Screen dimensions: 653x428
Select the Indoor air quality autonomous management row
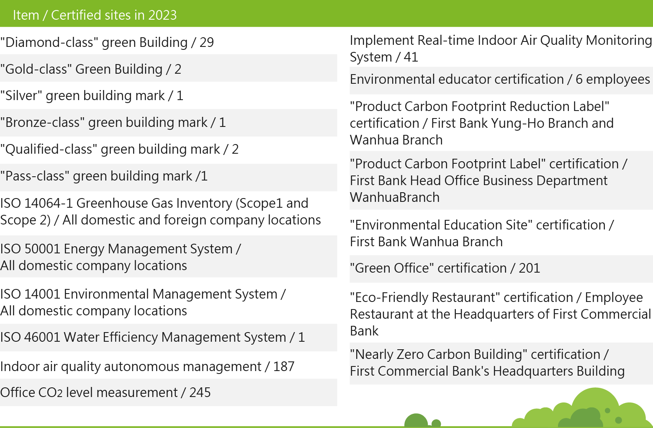(168, 366)
